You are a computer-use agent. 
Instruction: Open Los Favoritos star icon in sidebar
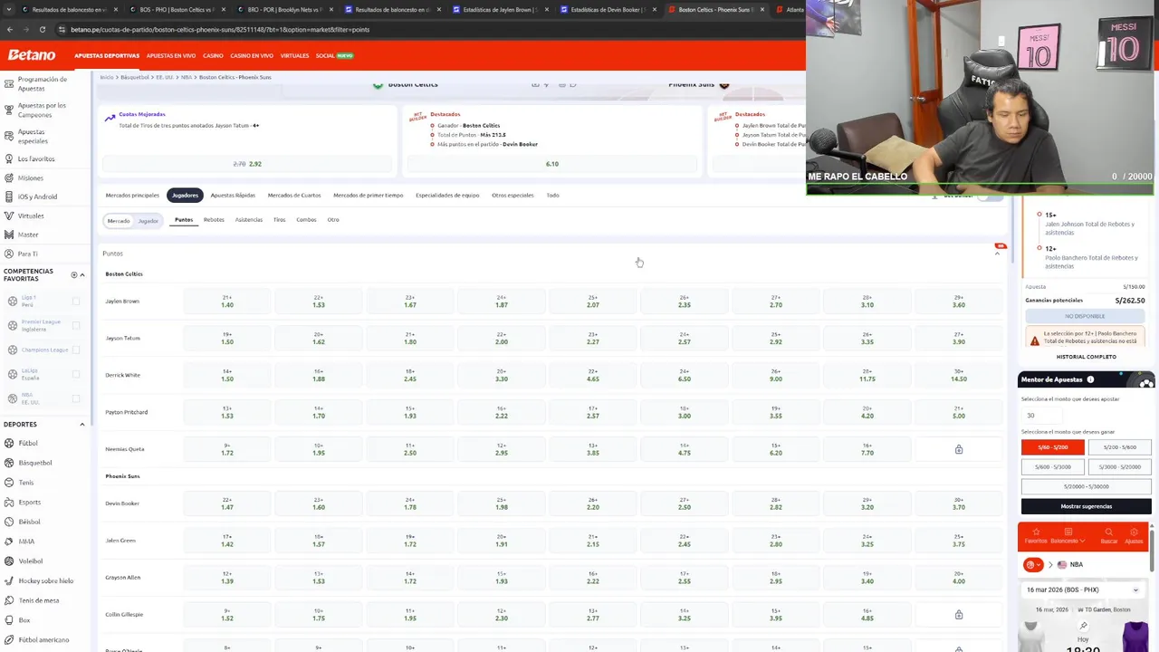click(8, 158)
